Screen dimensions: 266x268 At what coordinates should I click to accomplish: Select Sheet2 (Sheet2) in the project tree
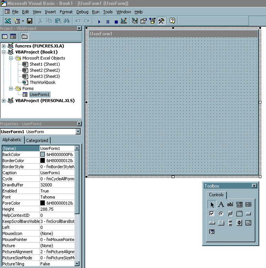(x=45, y=70)
